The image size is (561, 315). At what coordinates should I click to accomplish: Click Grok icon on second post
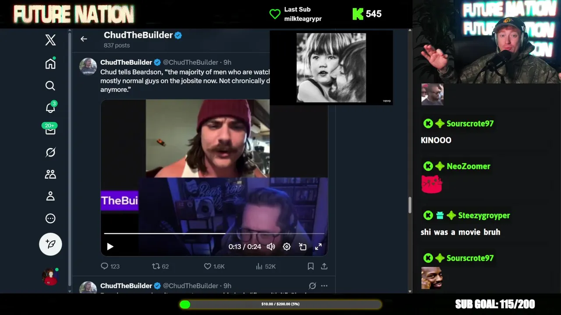(312, 286)
